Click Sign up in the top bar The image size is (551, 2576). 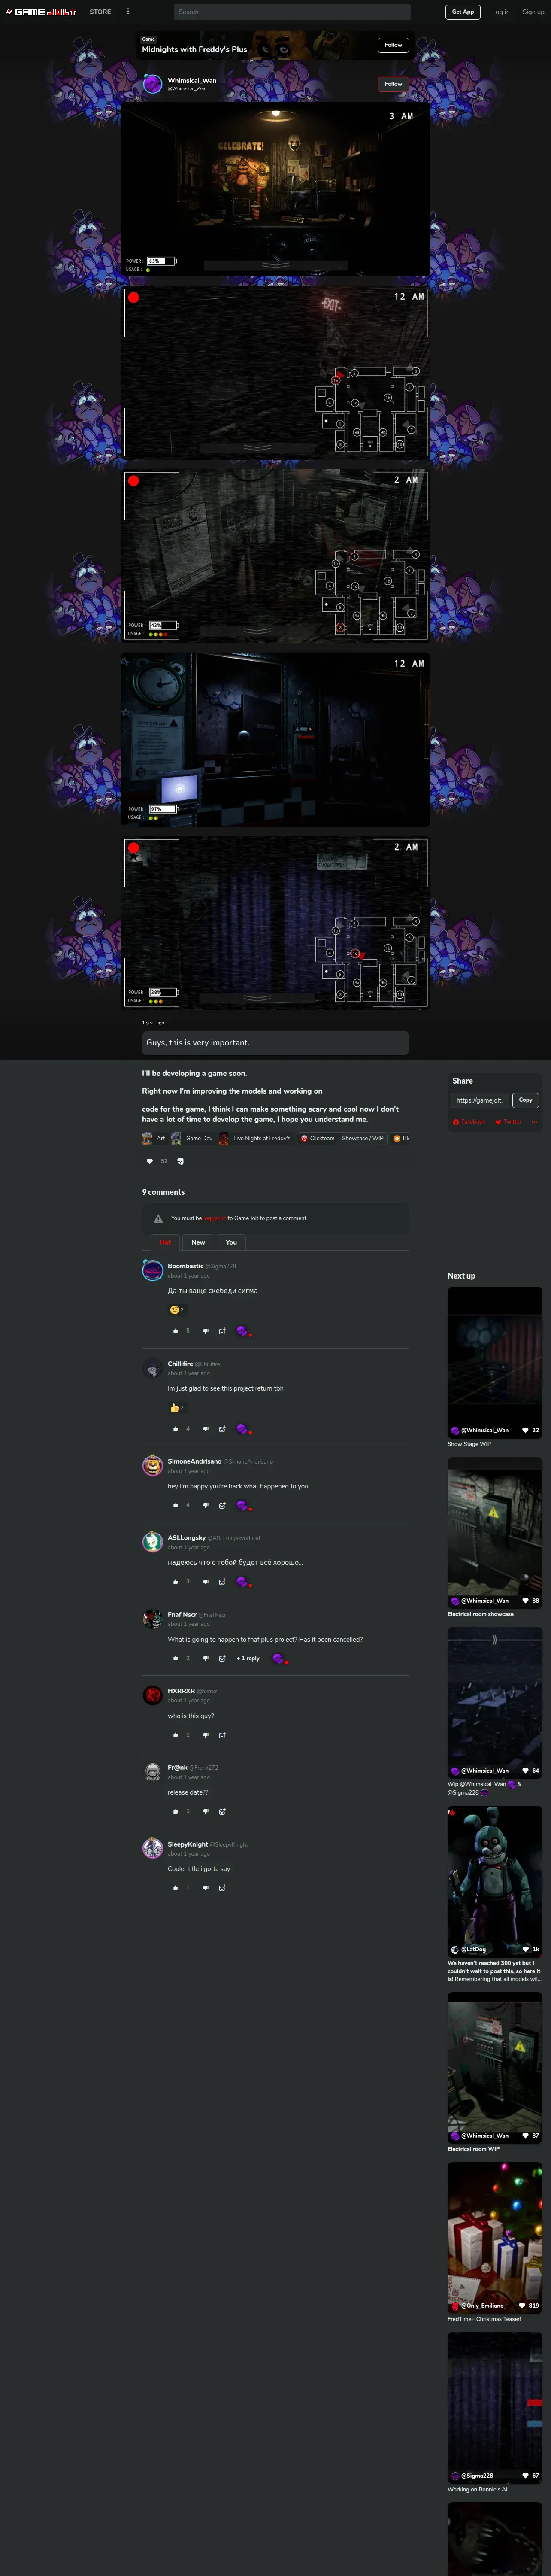(x=533, y=12)
